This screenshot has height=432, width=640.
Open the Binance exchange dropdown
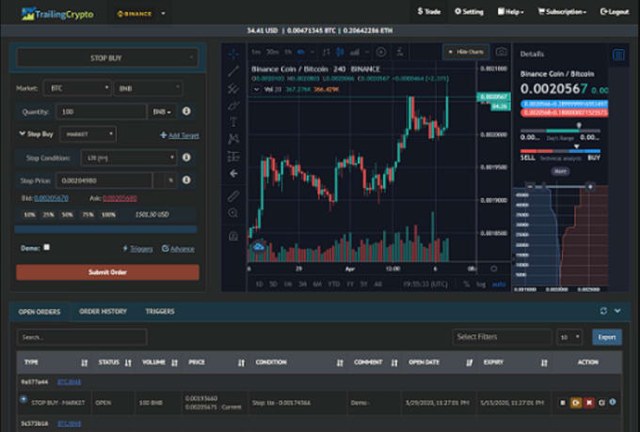pos(141,14)
